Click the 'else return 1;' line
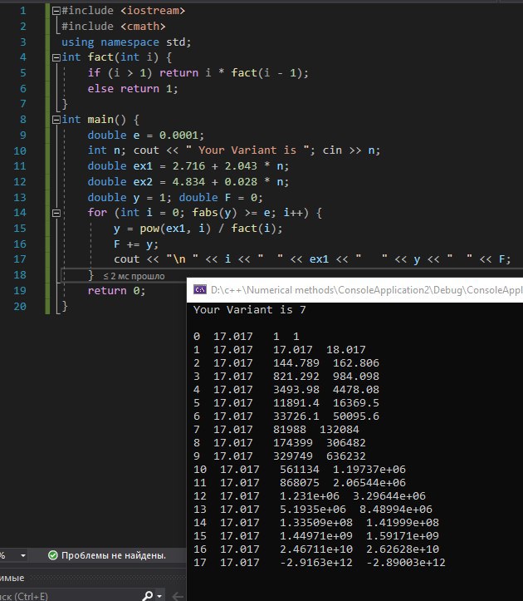 [x=133, y=89]
